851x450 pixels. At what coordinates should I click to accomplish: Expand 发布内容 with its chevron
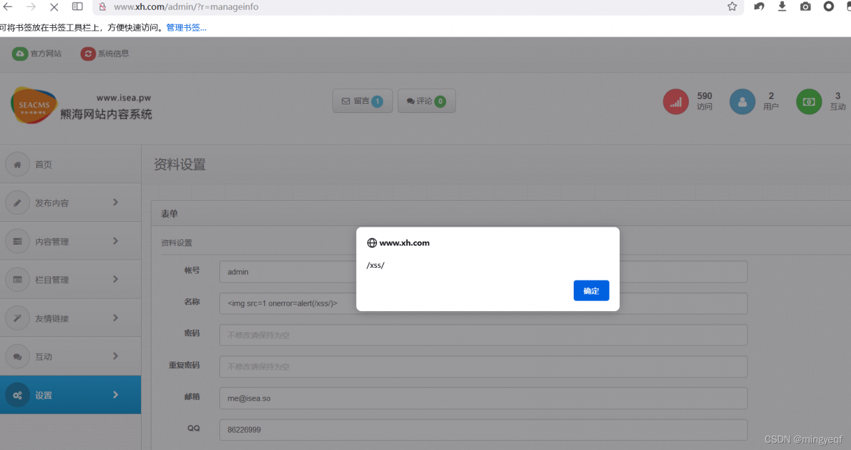click(x=116, y=202)
